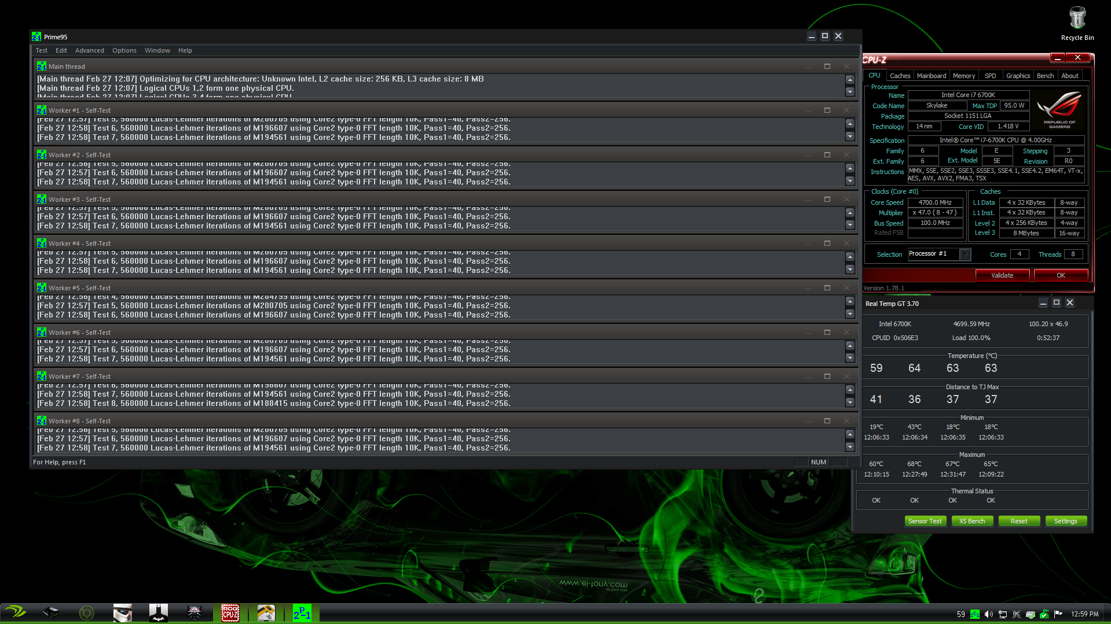Viewport: 1111px width, 624px height.
Task: Click the Multiplier x 47.0 (8 - 47) value
Action: click(936, 212)
